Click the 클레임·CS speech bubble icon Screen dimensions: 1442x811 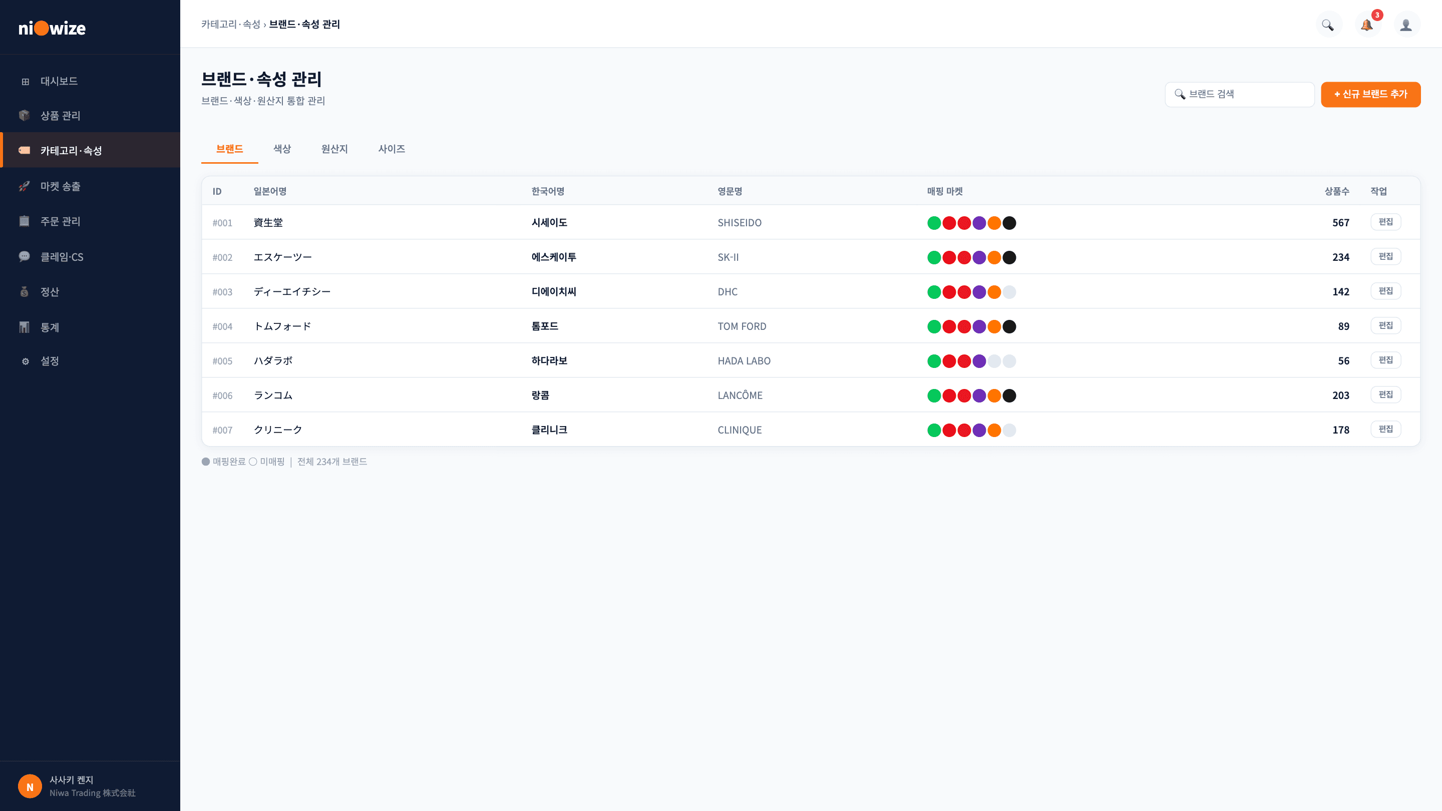click(24, 257)
